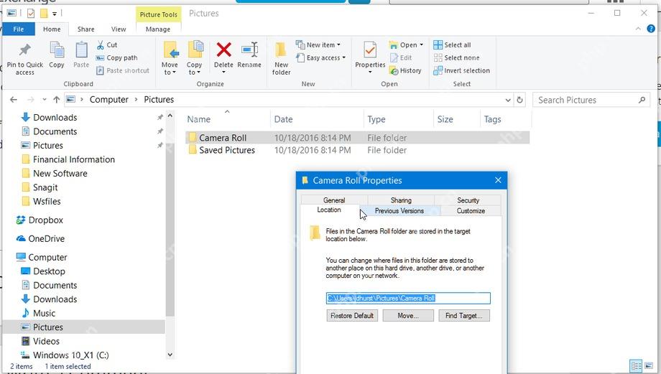Screen dimensions: 661x374
Task: Open Dropbox in the navigation pane
Action: 45,220
